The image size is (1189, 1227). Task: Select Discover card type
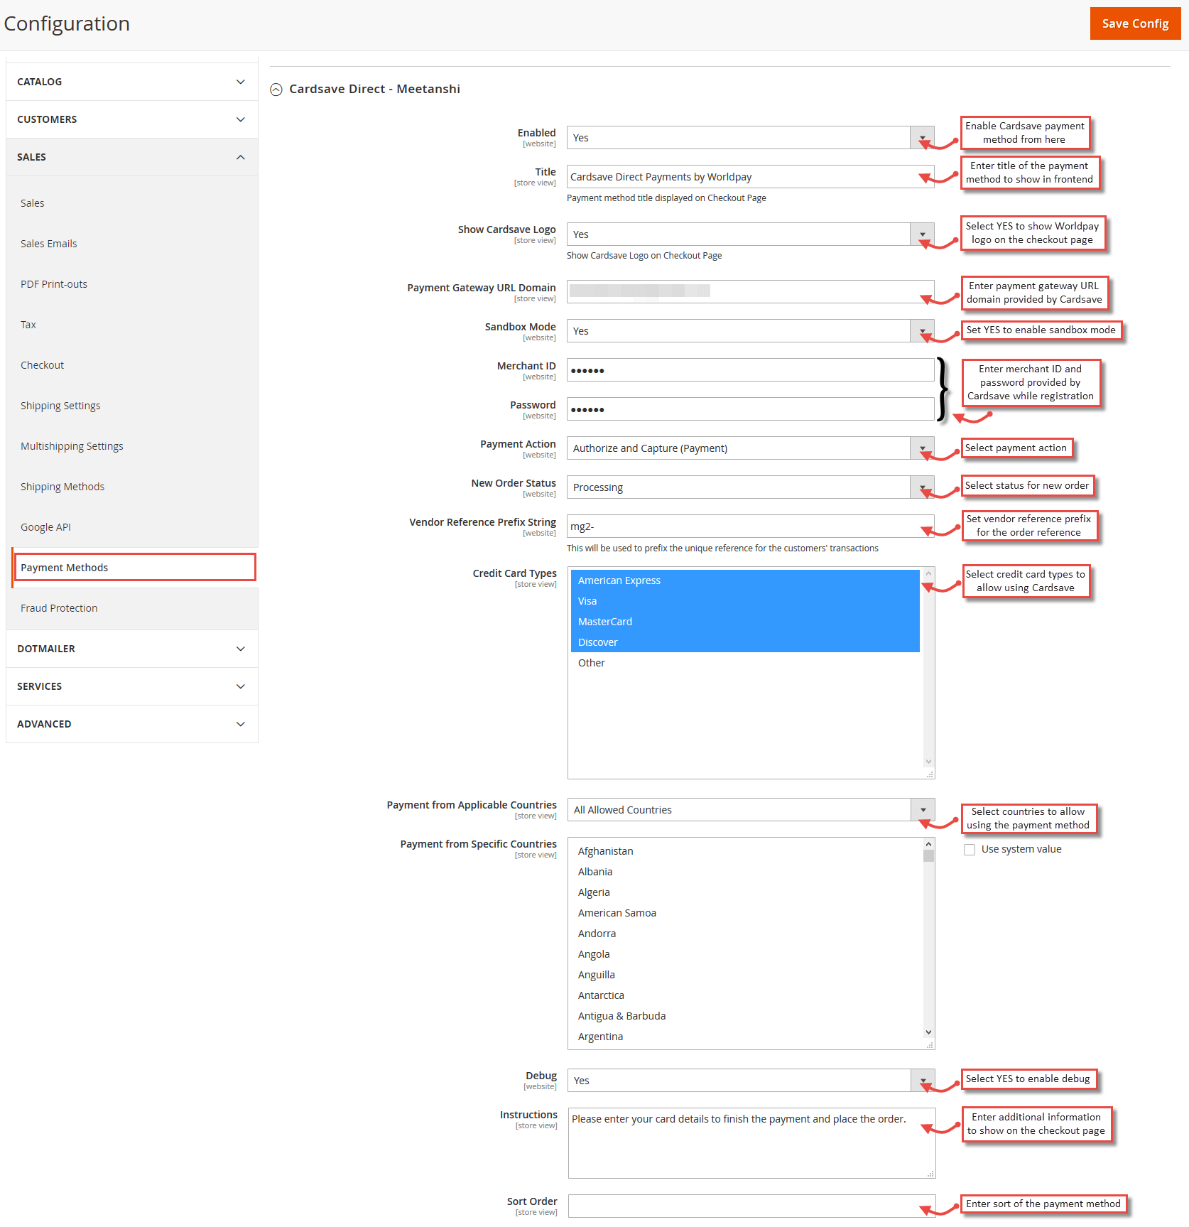tap(745, 642)
